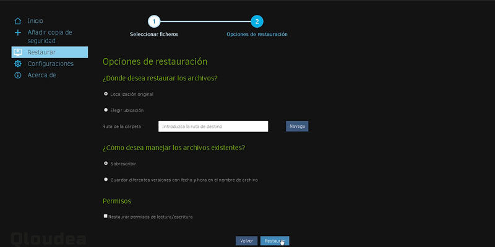Click the Navega browse button
Viewport: 495px width, 247px height.
[297, 127]
